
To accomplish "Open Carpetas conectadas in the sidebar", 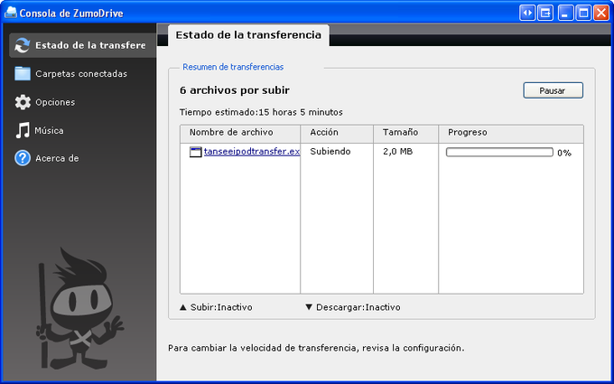I will pos(81,74).
